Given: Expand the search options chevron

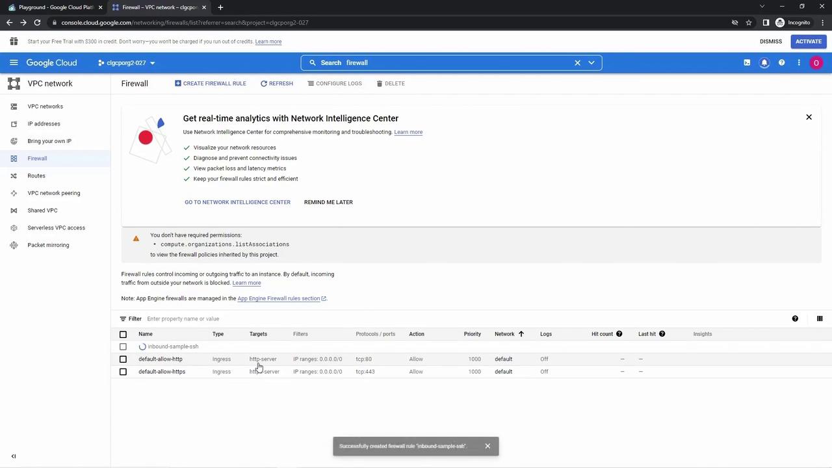Looking at the screenshot, I should click(x=591, y=63).
